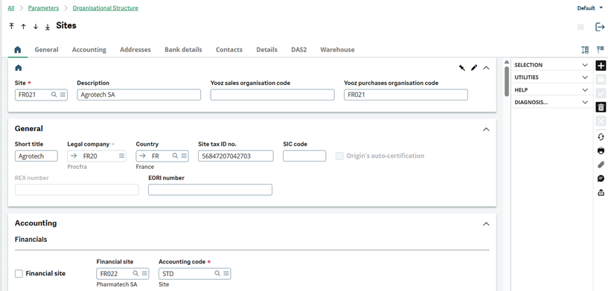Click the New plus icon in right toolbar
This screenshot has width=608, height=291.
pyautogui.click(x=601, y=65)
